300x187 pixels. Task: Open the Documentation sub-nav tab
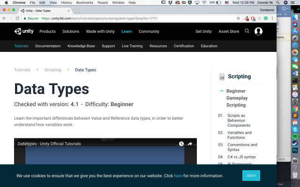tap(48, 46)
